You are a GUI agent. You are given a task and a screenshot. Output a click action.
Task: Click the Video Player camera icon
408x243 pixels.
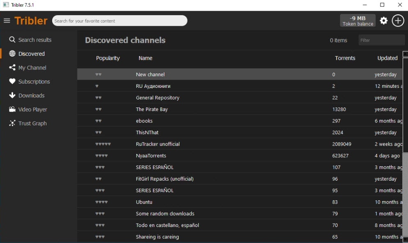point(12,109)
